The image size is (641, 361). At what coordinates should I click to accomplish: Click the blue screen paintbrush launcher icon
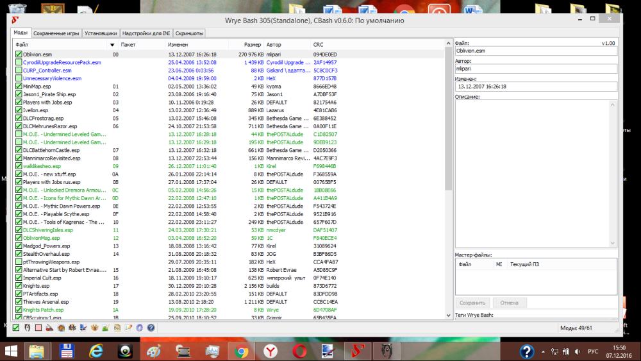tap(83, 328)
